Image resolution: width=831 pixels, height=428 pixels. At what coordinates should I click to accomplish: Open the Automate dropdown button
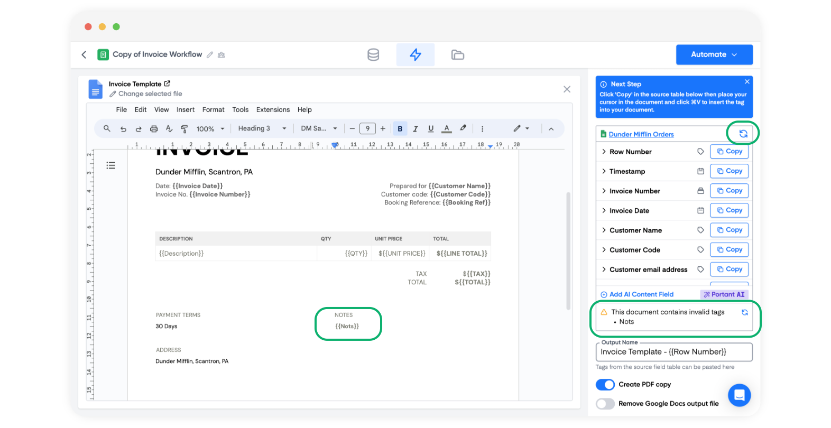[714, 54]
